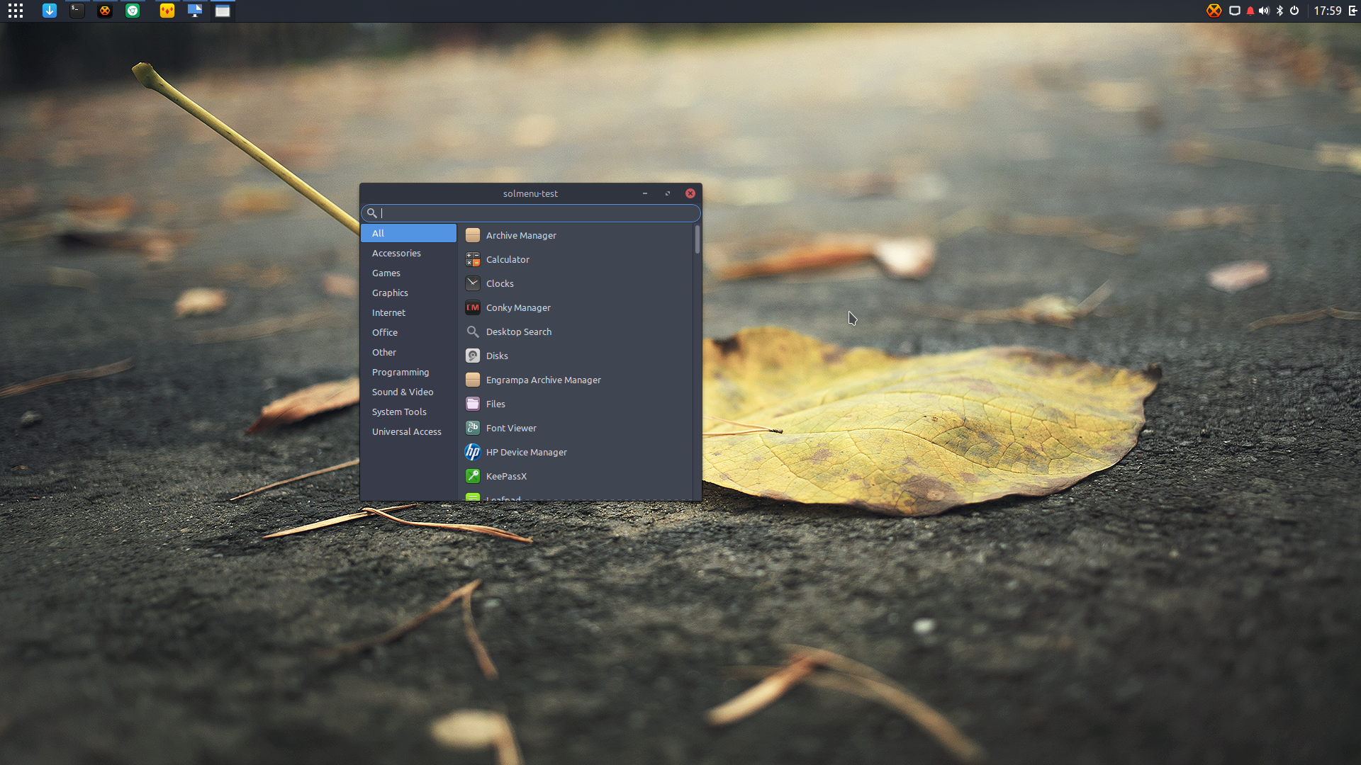The height and width of the screenshot is (765, 1361).
Task: Select the Programming category
Action: coord(408,372)
